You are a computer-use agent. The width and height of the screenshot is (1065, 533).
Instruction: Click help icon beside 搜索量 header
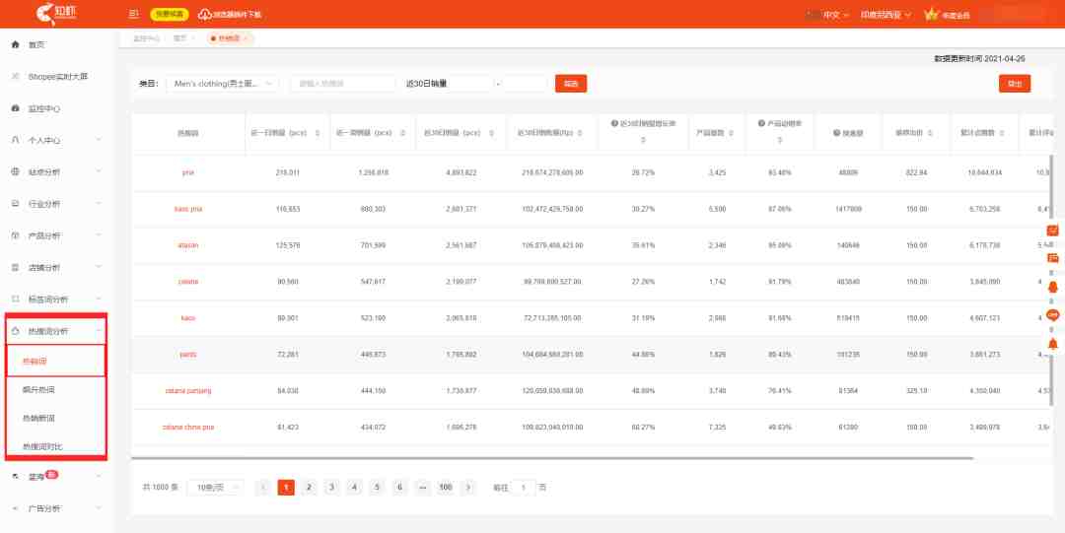pyautogui.click(x=837, y=132)
